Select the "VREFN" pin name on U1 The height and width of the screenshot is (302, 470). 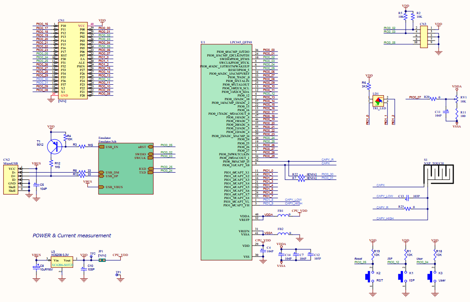point(244,231)
